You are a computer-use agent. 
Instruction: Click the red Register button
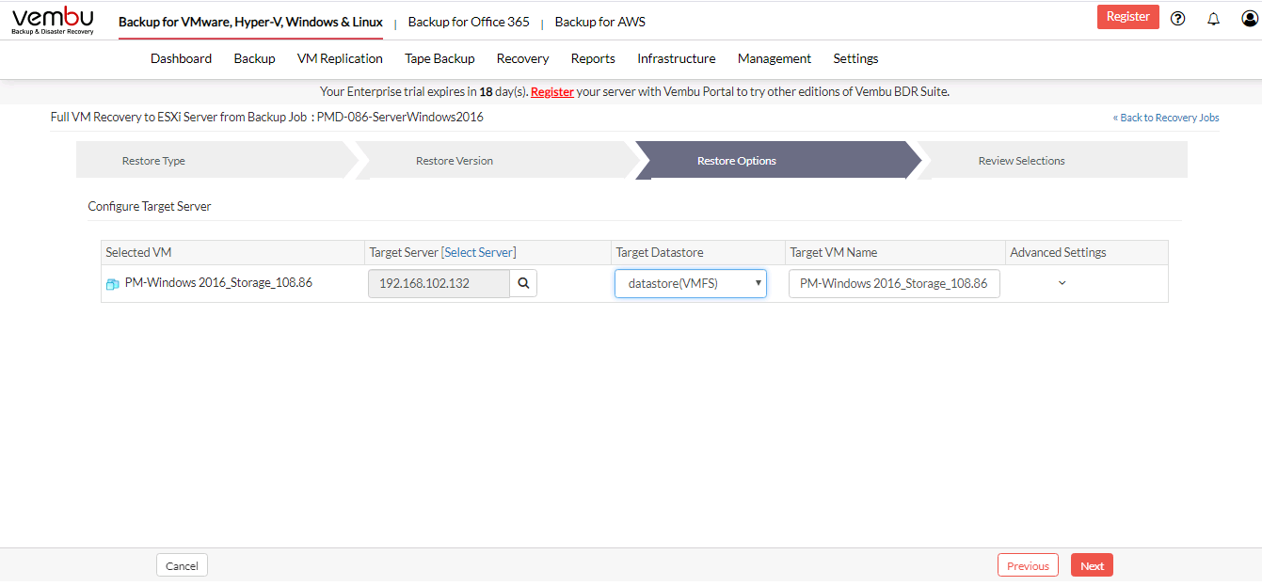coord(1128,17)
